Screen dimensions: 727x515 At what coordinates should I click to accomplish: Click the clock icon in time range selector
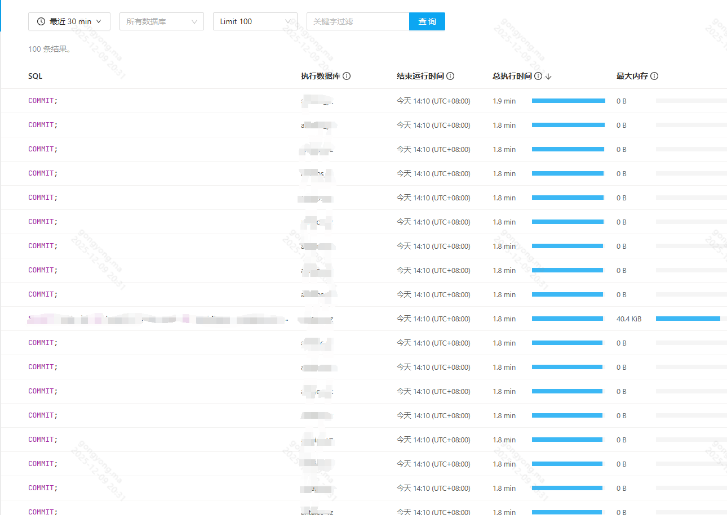pos(41,21)
